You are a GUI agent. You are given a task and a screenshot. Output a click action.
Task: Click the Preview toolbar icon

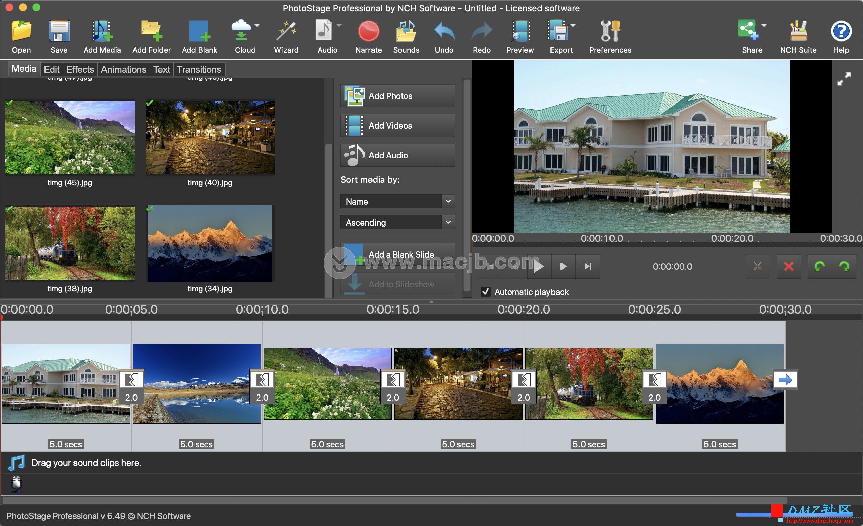point(520,31)
